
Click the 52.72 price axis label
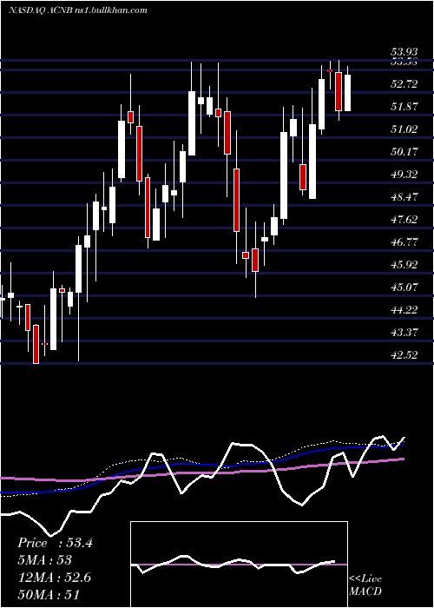(x=404, y=83)
